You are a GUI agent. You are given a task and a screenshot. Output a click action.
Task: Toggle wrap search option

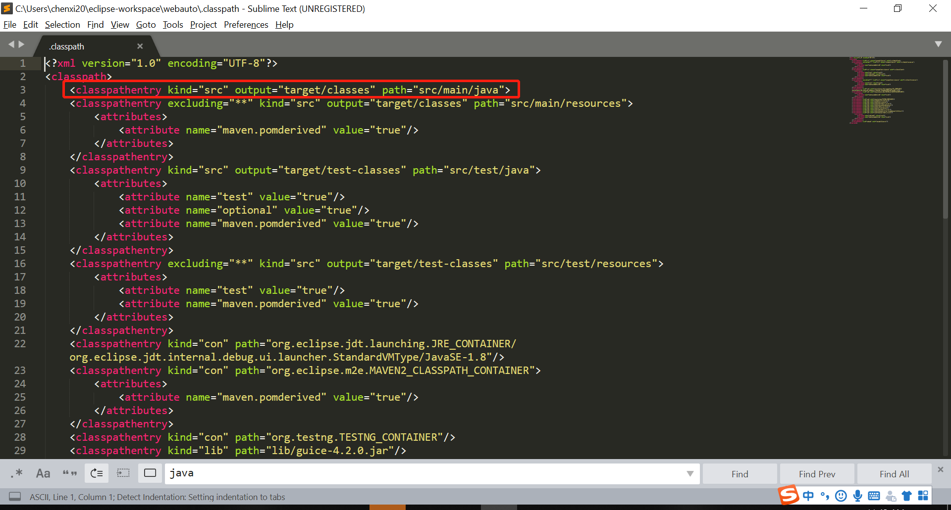pyautogui.click(x=97, y=473)
